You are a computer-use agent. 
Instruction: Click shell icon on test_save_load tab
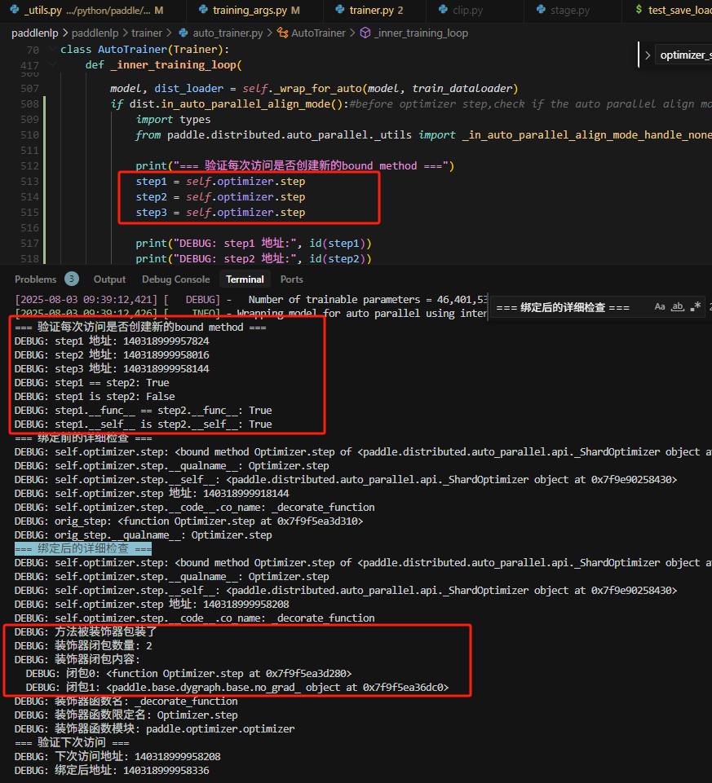(x=639, y=11)
